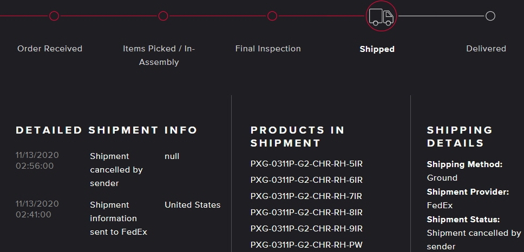This screenshot has height=252, width=524.
Task: Click product PXG-0311P-G2-CHR-RH-6IR
Action: tap(306, 180)
